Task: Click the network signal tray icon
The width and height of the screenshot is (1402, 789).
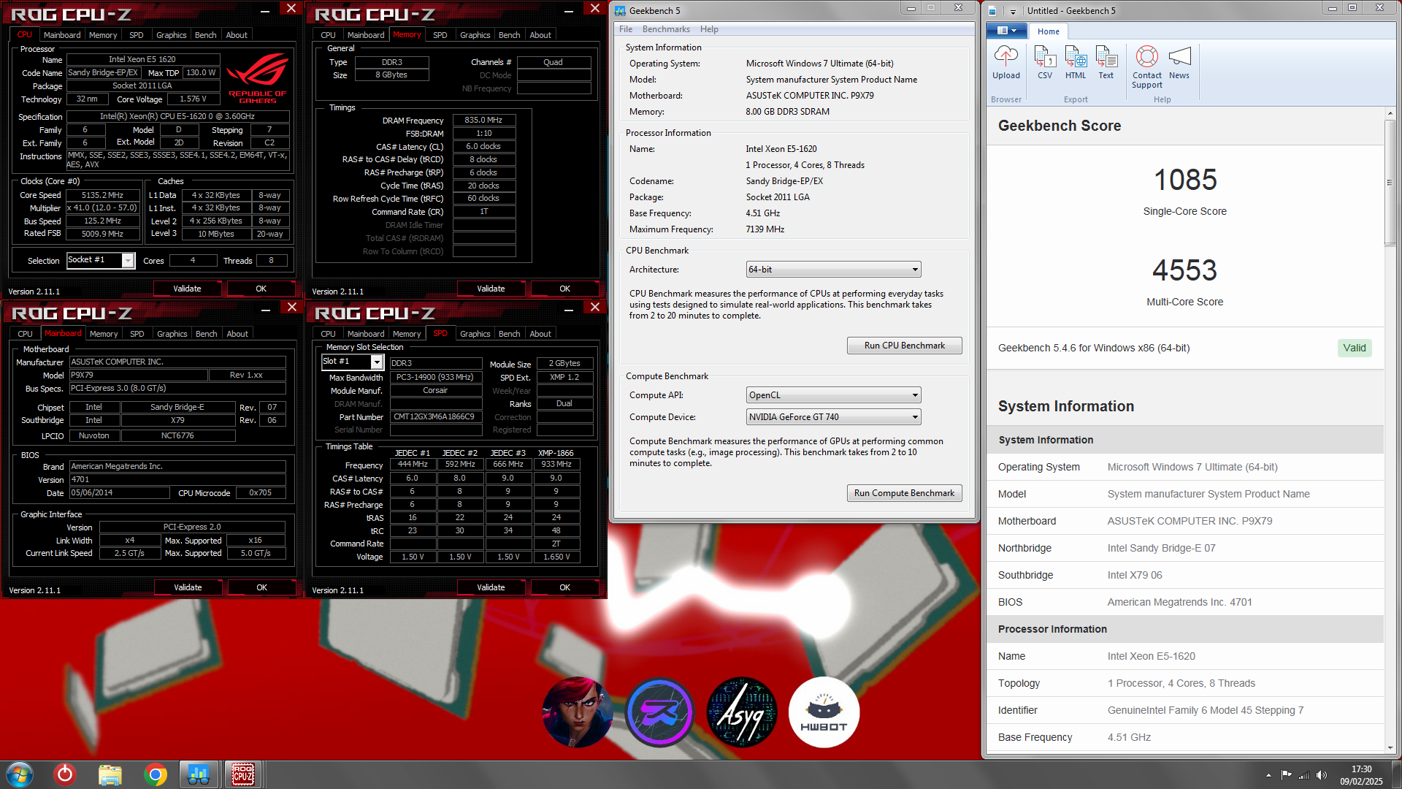Action: 1304,775
